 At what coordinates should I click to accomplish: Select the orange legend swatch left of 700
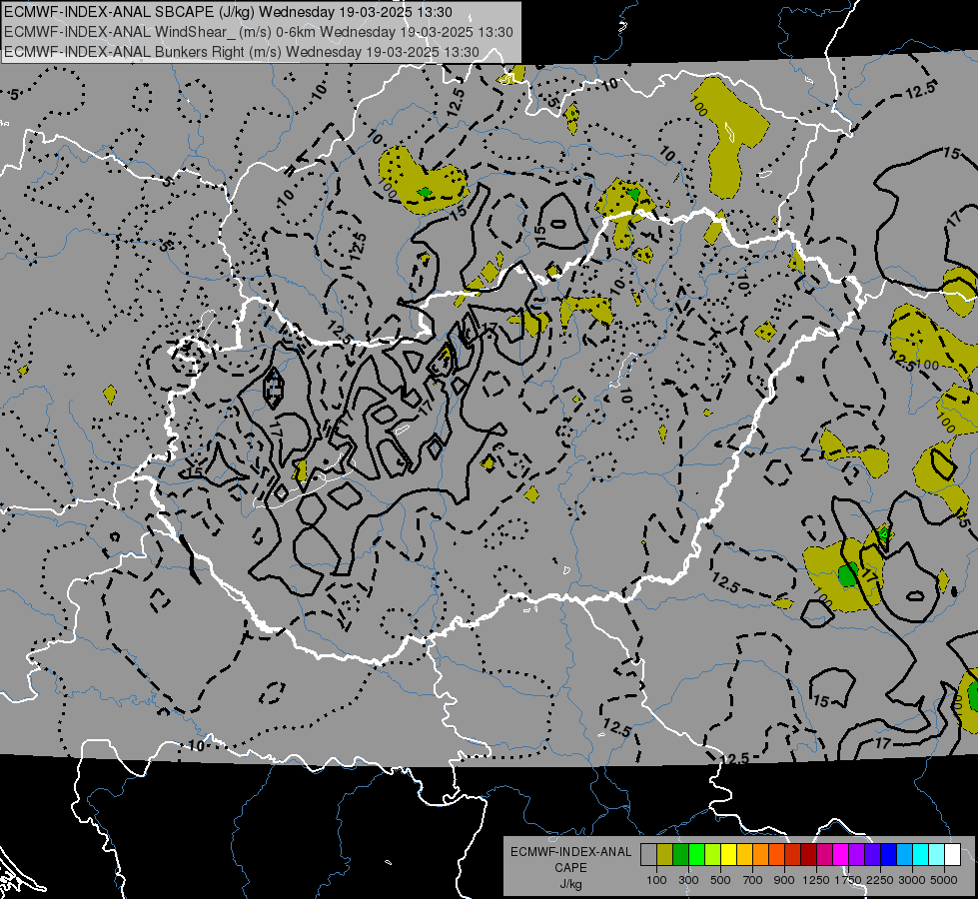pos(760,854)
